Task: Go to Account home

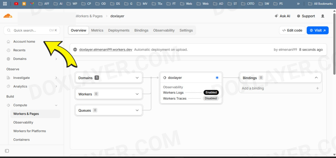Action: point(24,42)
